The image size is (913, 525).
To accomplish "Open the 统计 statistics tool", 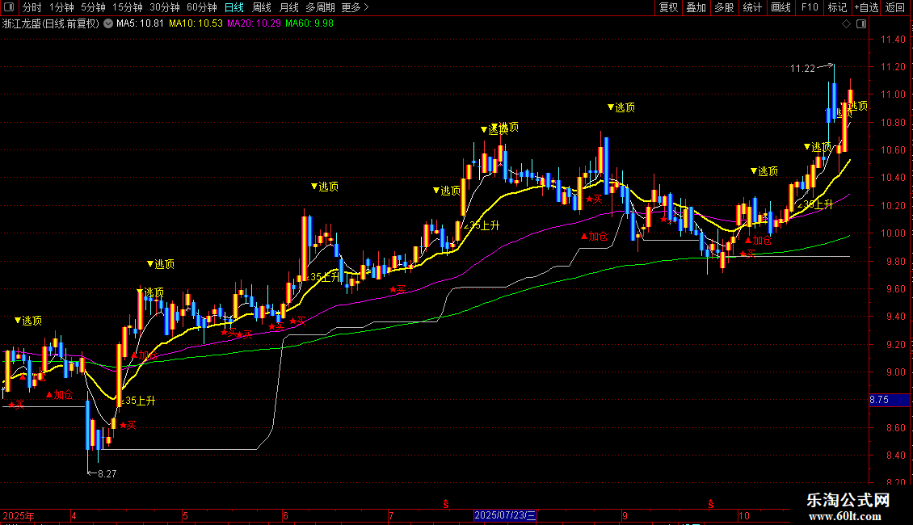I will (x=752, y=7).
